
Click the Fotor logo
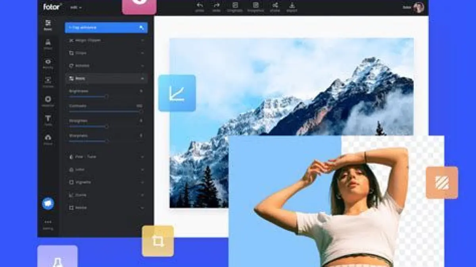click(x=52, y=7)
